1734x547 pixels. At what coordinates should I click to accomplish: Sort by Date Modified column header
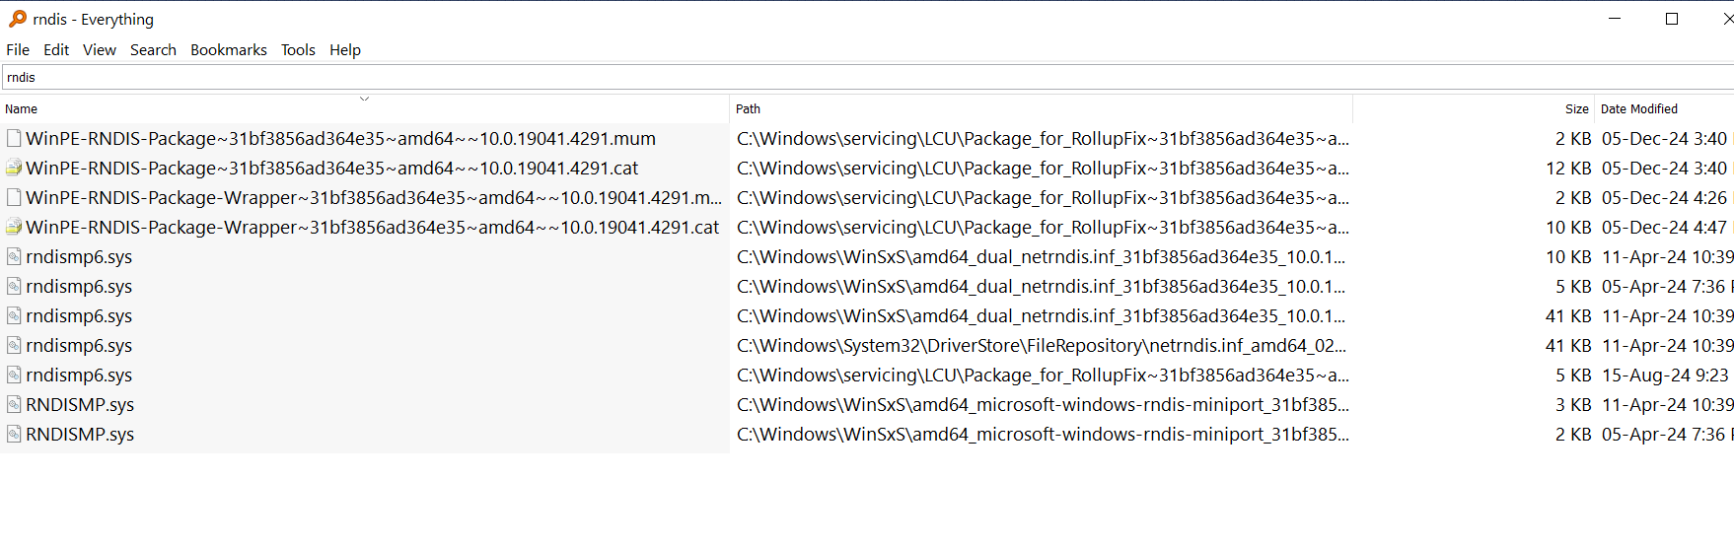[1664, 109]
